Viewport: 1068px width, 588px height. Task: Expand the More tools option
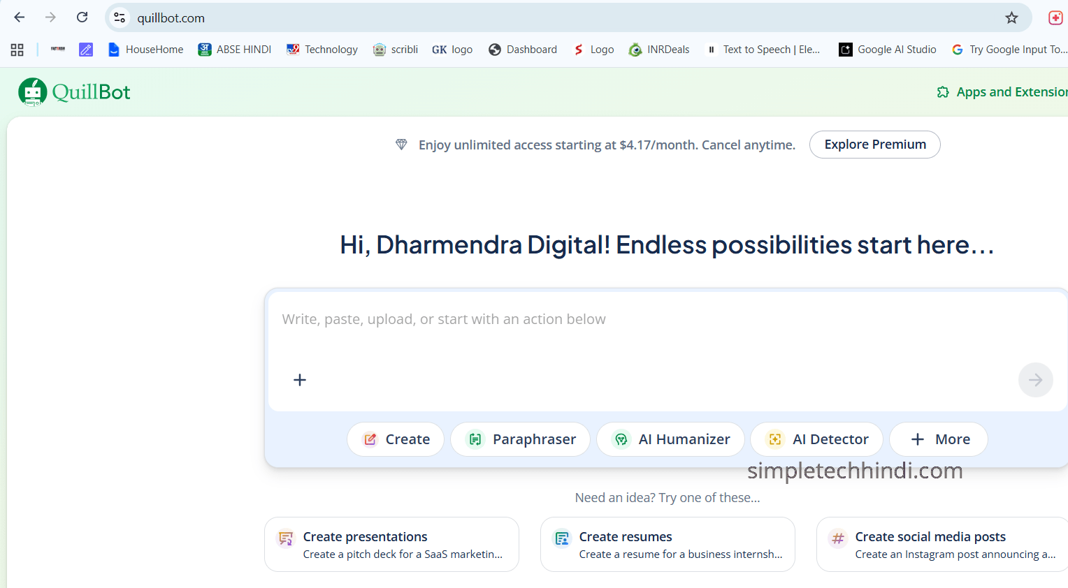click(939, 439)
